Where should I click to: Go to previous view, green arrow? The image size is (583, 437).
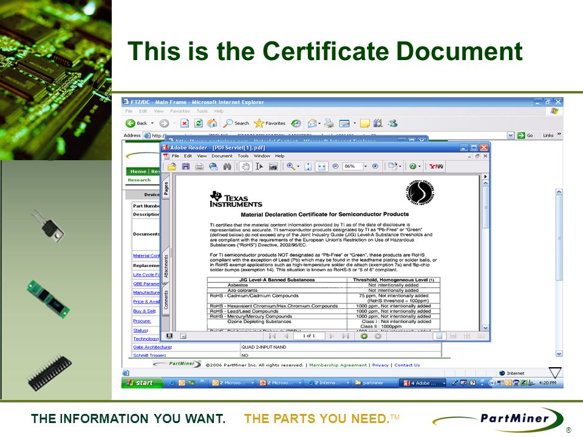point(364,336)
